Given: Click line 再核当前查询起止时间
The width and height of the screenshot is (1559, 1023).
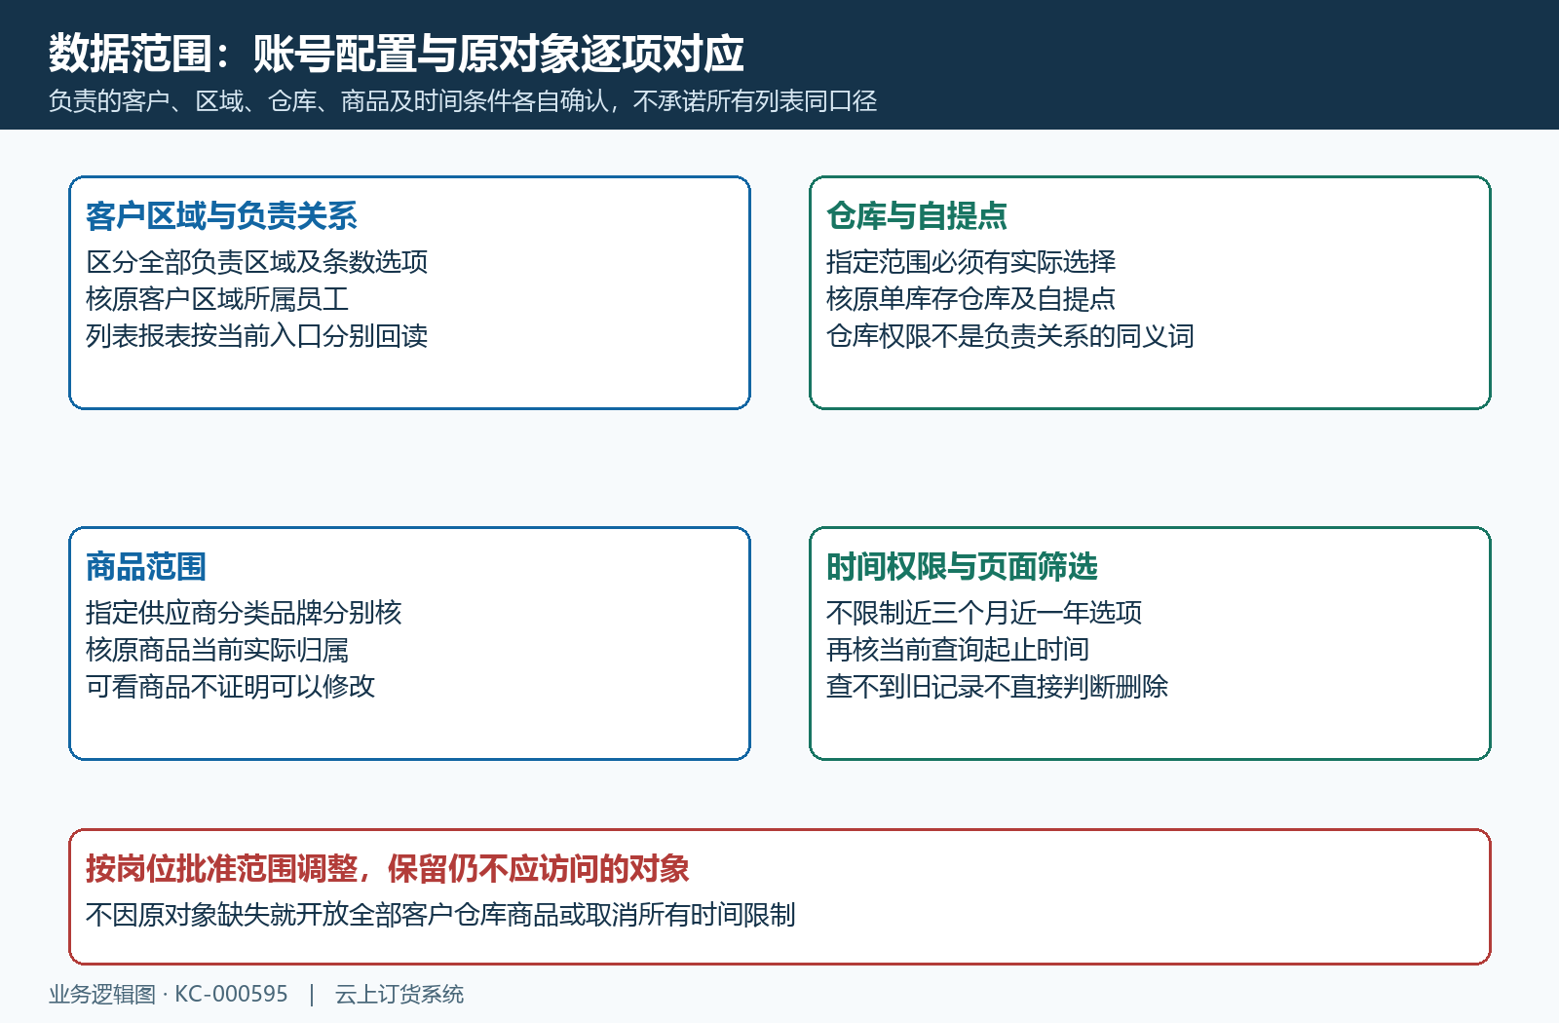Looking at the screenshot, I should click(x=958, y=650).
